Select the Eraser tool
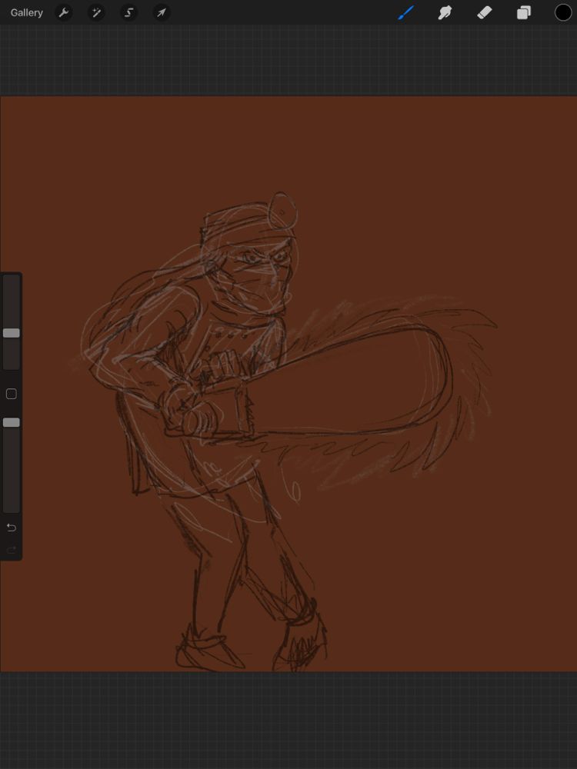 (x=484, y=13)
